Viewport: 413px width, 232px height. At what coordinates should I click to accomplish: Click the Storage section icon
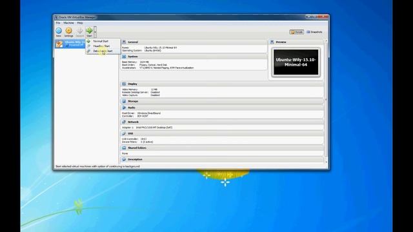click(124, 101)
